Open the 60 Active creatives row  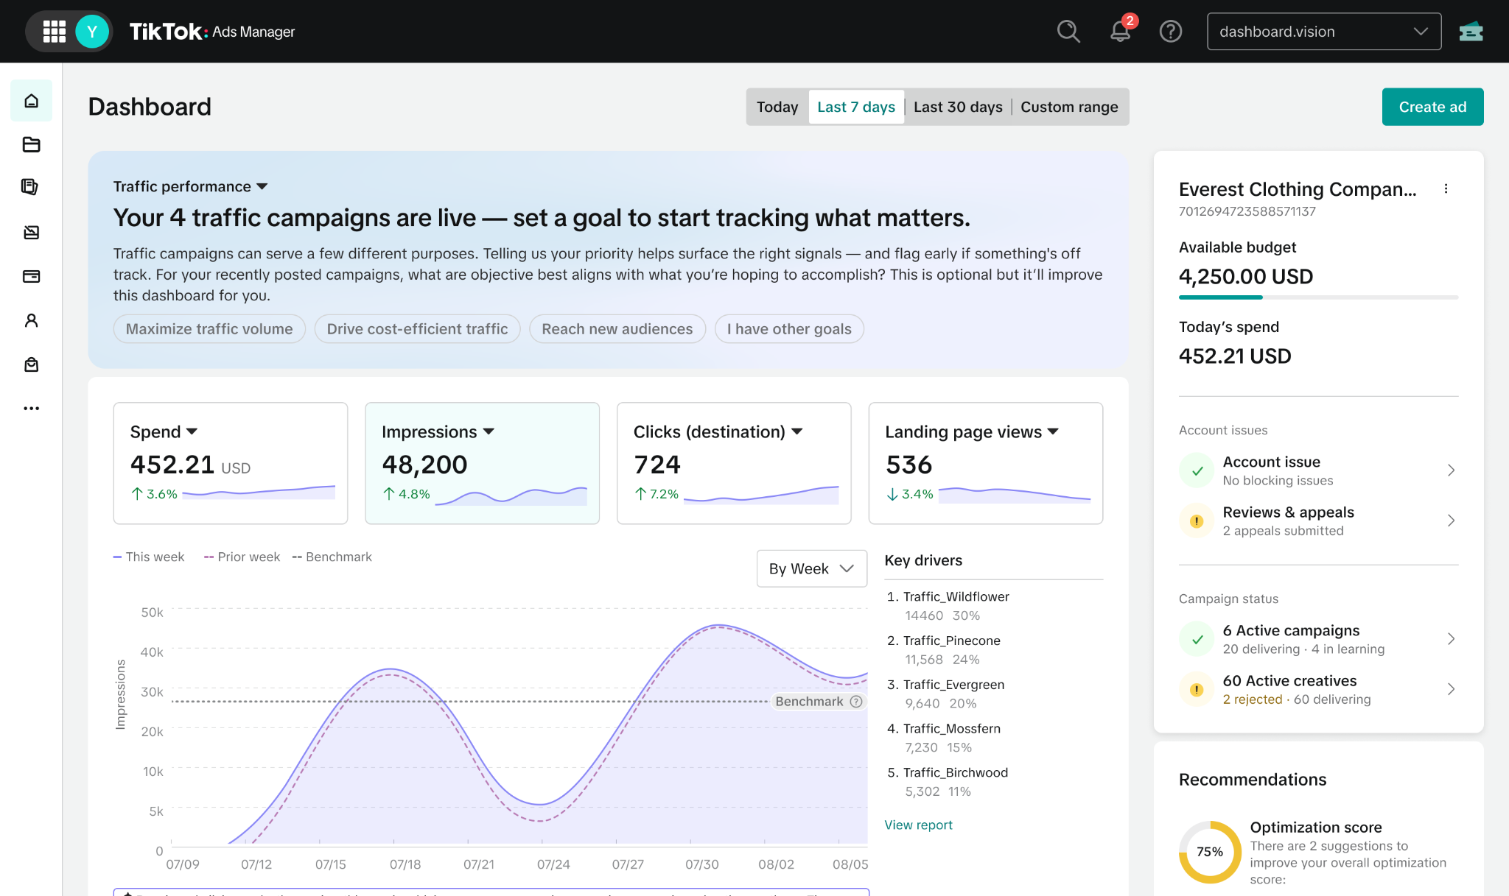pyautogui.click(x=1318, y=689)
